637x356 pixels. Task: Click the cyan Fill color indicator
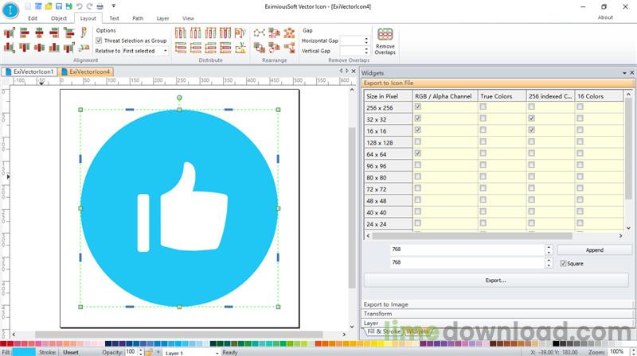(x=24, y=352)
